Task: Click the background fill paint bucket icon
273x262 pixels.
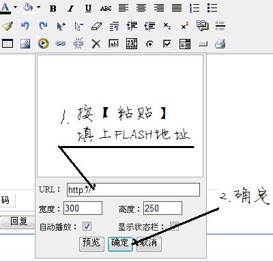Action: click(28, 8)
